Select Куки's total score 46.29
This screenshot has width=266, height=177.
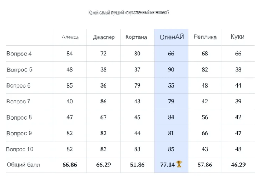click(x=238, y=165)
